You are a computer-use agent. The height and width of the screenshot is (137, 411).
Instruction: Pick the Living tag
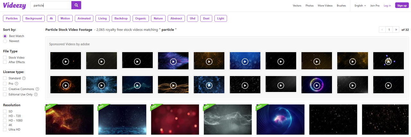[x=102, y=19]
